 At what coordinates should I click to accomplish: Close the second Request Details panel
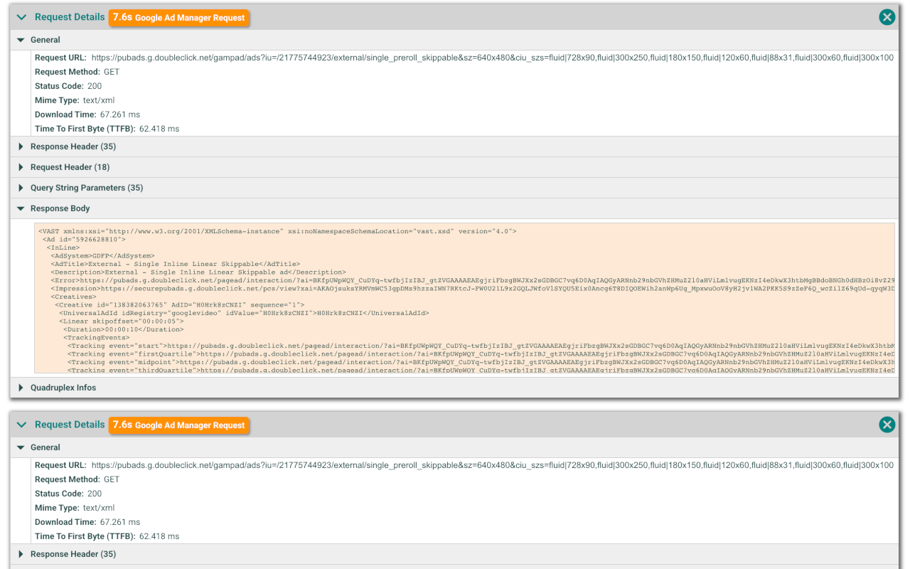point(887,425)
